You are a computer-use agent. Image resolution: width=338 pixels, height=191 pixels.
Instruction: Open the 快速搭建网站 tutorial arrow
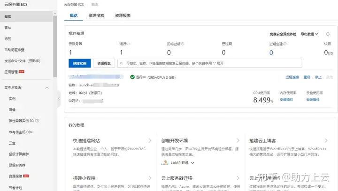[x=150, y=141]
